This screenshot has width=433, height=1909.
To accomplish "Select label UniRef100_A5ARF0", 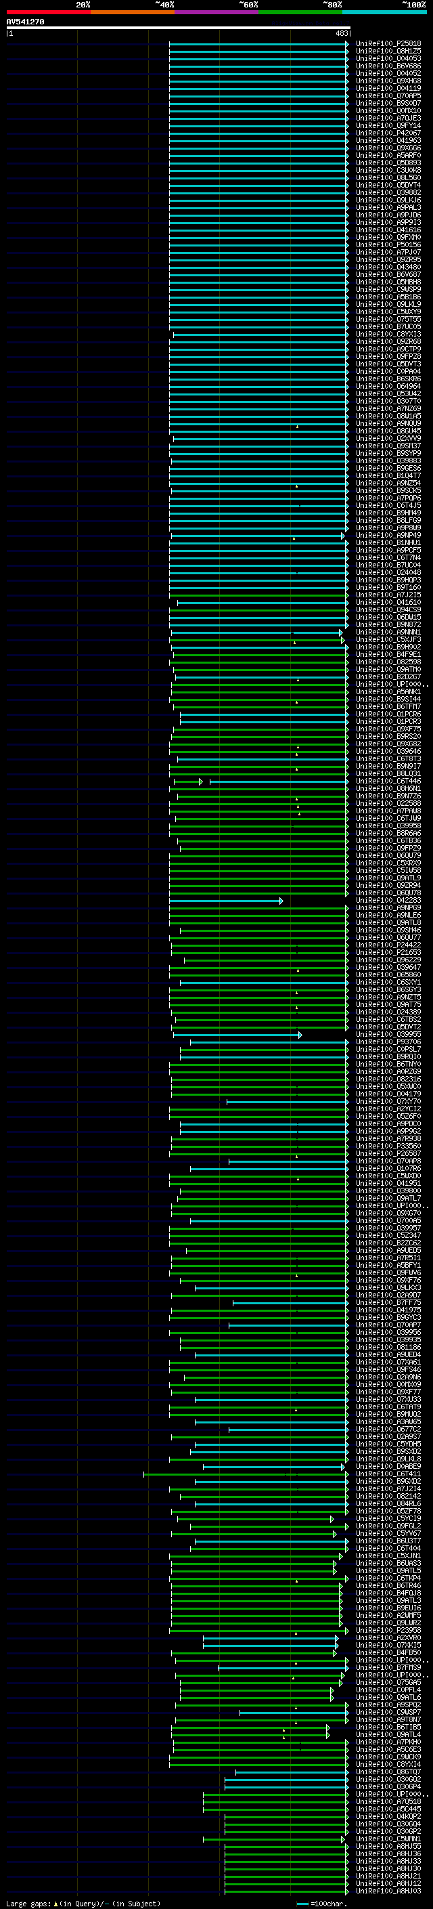I will (x=388, y=156).
